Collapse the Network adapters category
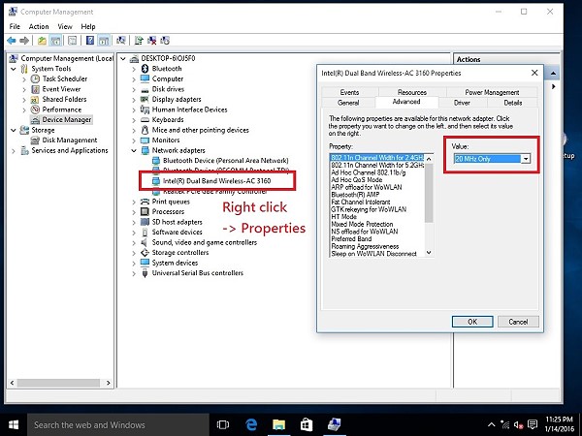Screen dimensions: 582x436 pyautogui.click(x=133, y=150)
